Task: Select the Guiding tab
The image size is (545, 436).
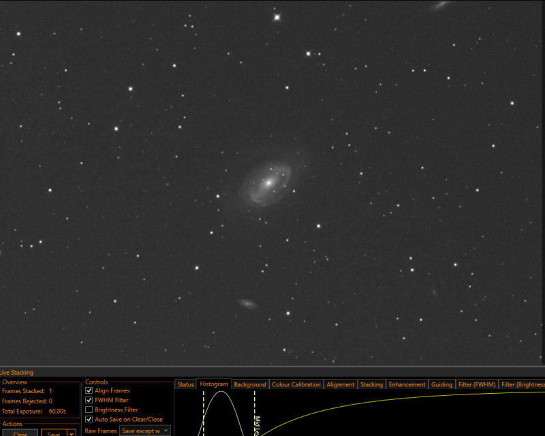Action: [x=441, y=384]
